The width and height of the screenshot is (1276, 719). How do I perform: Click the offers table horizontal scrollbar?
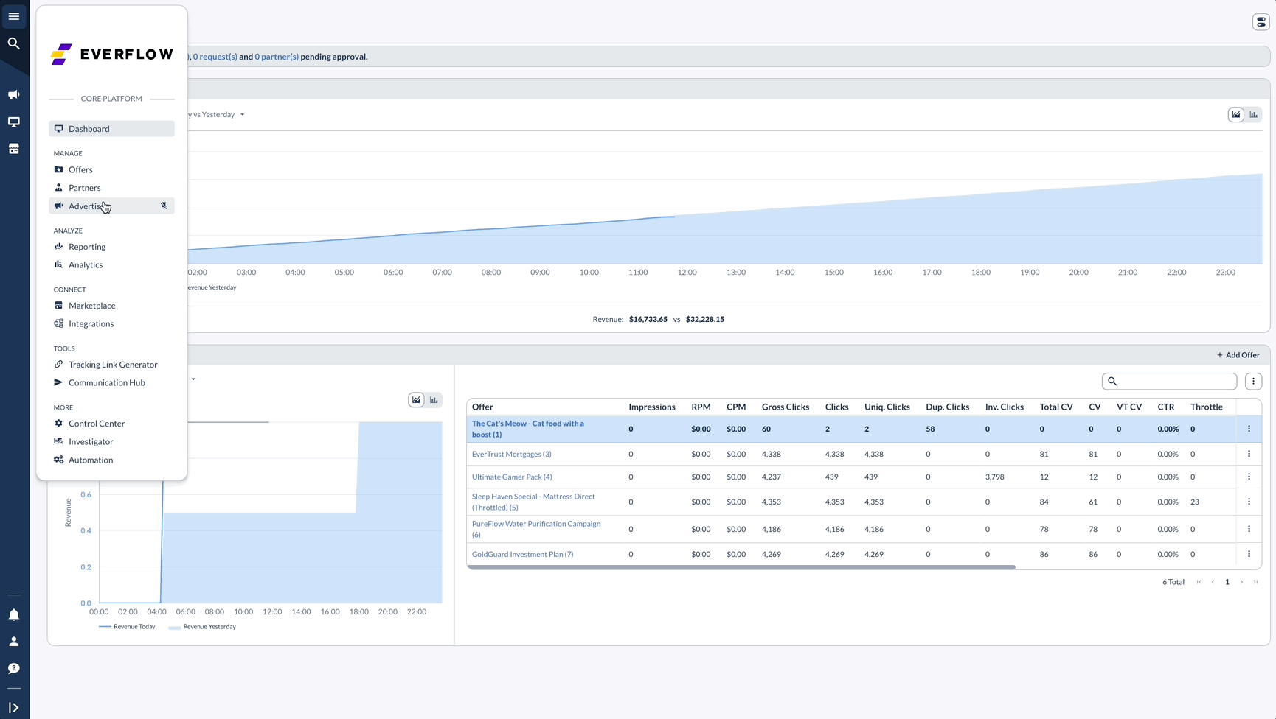pos(741,567)
